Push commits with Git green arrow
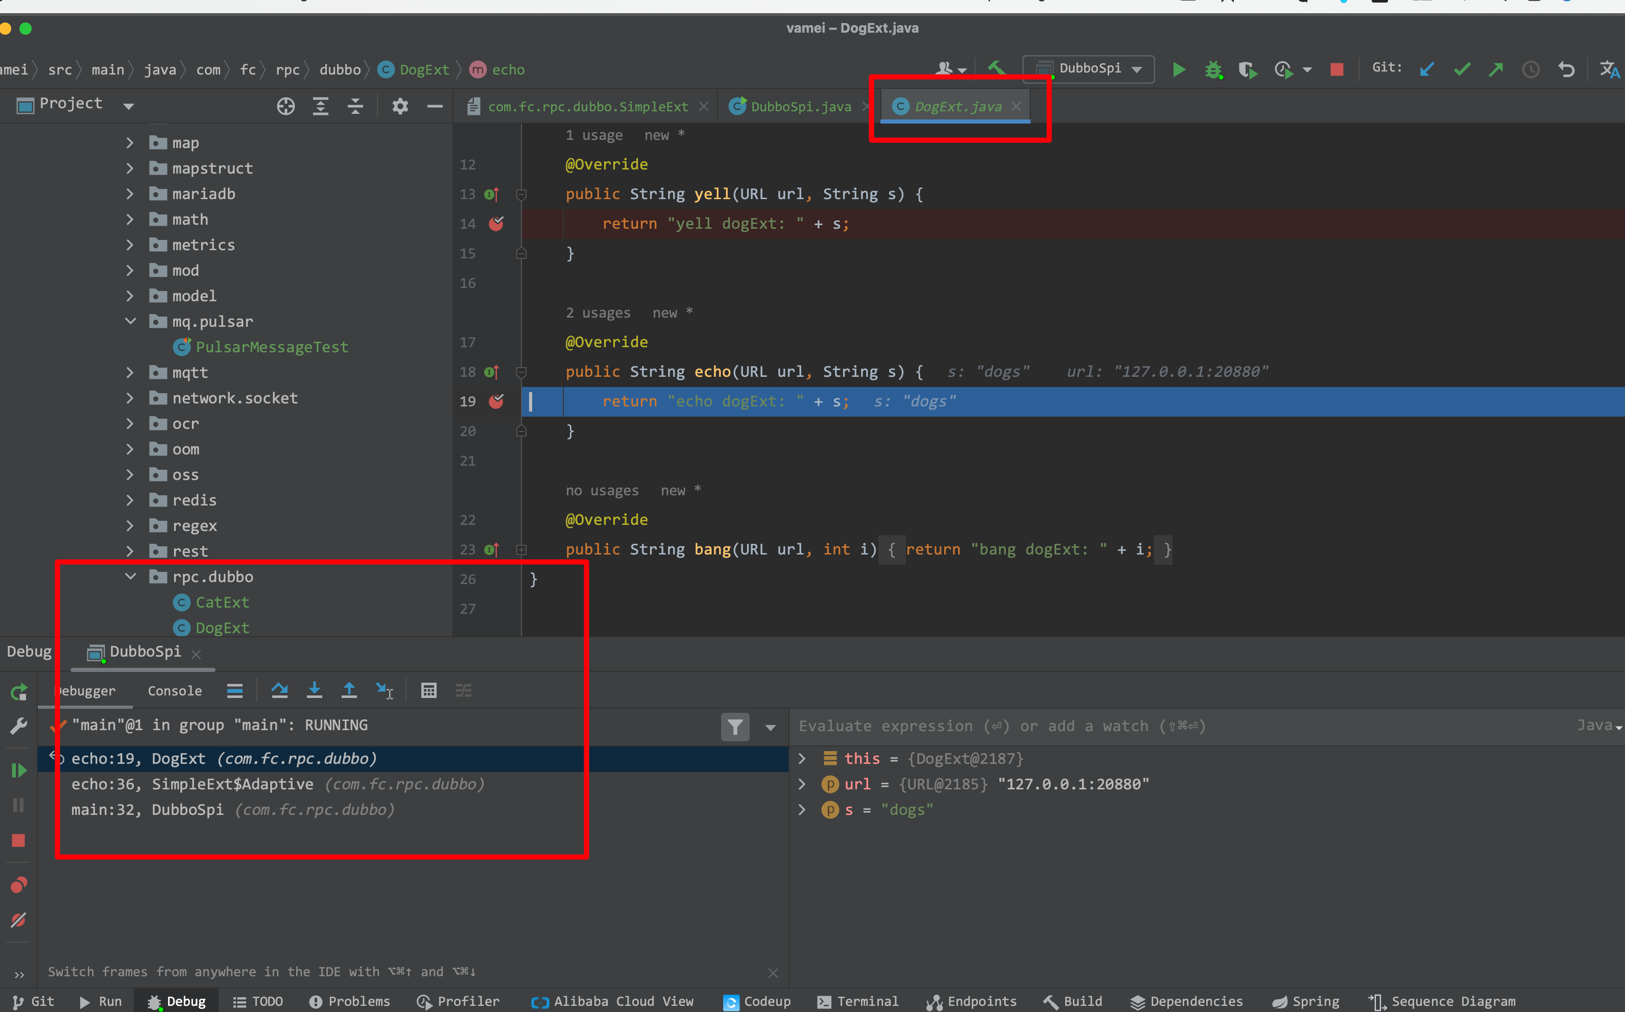Screen dimensions: 1625x1012 [x=1496, y=69]
